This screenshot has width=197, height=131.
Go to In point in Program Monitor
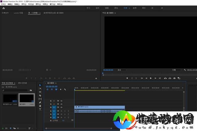pyautogui.click(x=142, y=78)
